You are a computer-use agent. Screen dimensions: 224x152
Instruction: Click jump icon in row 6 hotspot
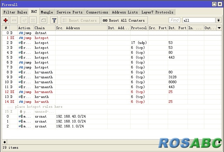[21, 63]
